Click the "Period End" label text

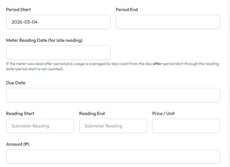(x=127, y=10)
